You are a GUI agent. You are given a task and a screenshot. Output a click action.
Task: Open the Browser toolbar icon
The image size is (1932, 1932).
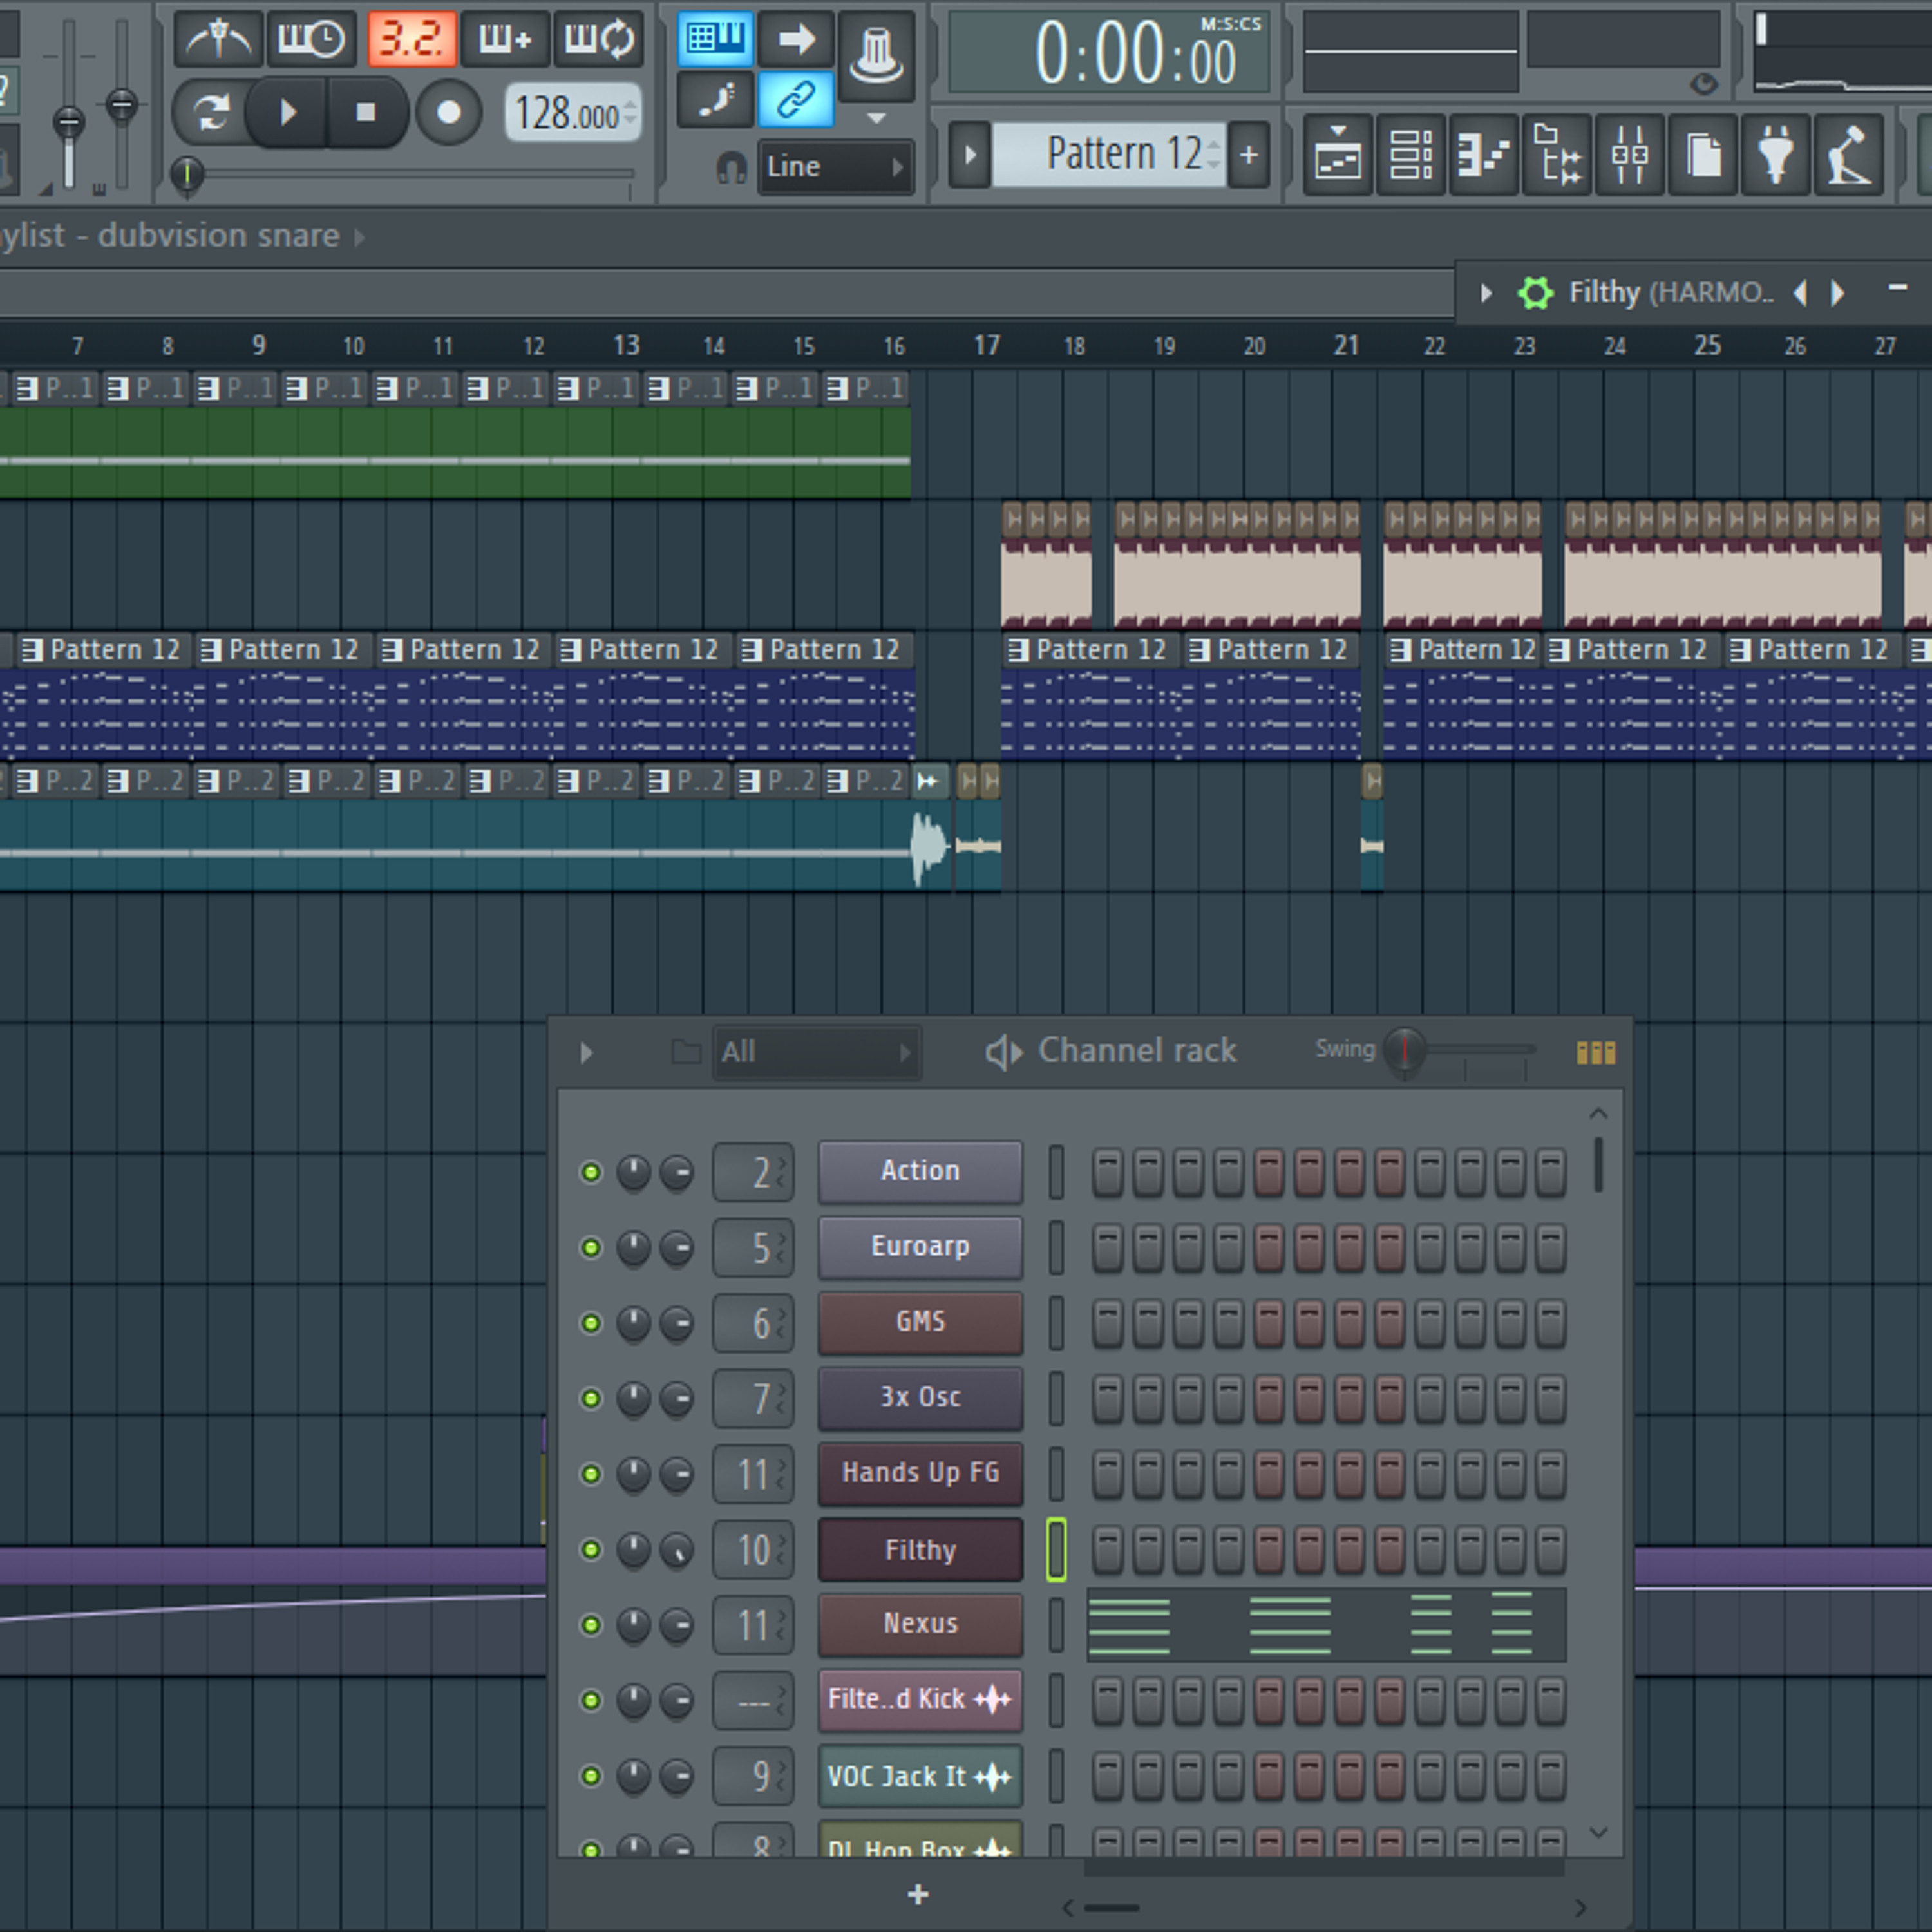click(x=1557, y=155)
